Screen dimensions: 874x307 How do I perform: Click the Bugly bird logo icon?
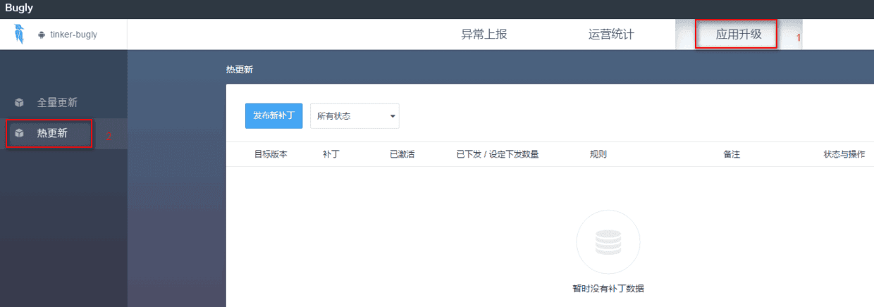click(x=18, y=34)
